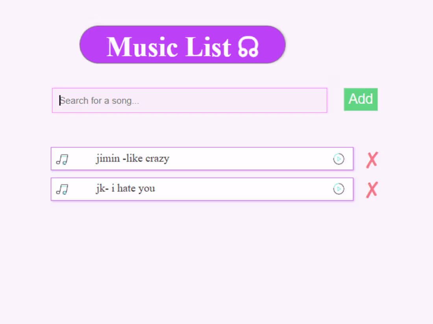Image resolution: width=433 pixels, height=324 pixels.
Task: Click the red X next to the bottom song
Action: click(372, 189)
